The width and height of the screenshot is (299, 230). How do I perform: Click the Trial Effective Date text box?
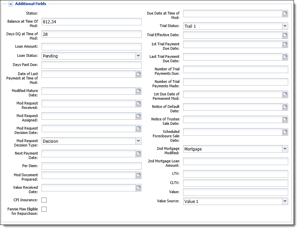(233, 35)
